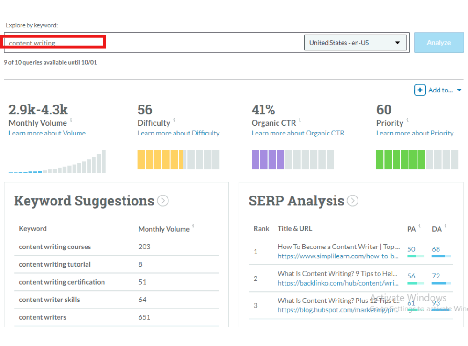Open Learn more about Volume link
Viewport: 468px width, 346px height.
47,133
